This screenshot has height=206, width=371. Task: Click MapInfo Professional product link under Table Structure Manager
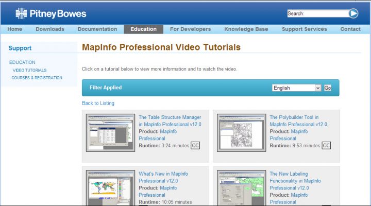(158, 135)
